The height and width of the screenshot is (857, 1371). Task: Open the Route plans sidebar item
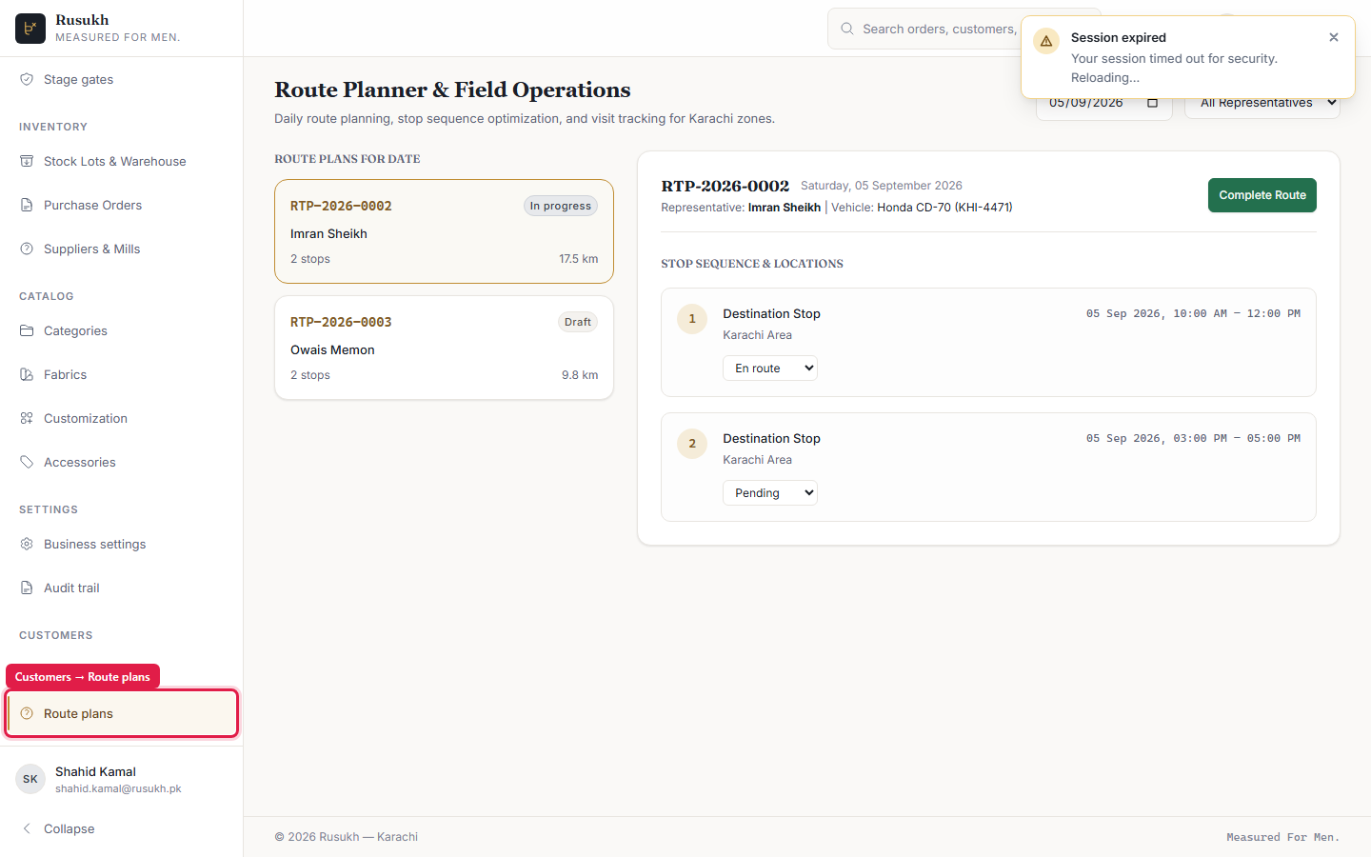pyautogui.click(x=121, y=713)
